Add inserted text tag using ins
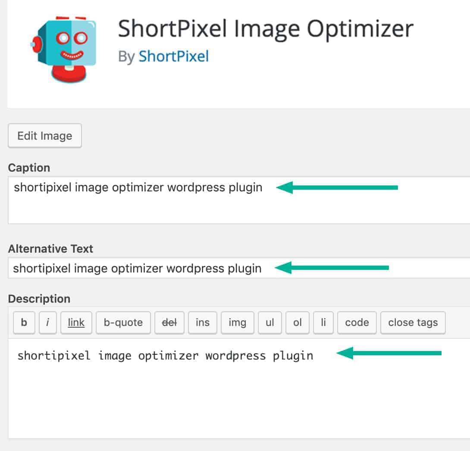Screen dimensions: 470x451 coord(203,323)
